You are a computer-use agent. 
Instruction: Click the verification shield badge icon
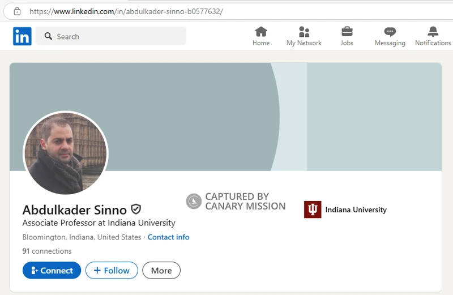coord(136,209)
